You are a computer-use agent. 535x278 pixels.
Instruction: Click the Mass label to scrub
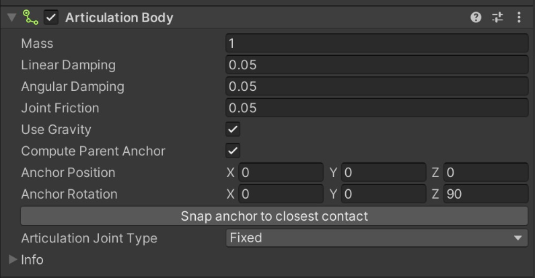click(37, 43)
